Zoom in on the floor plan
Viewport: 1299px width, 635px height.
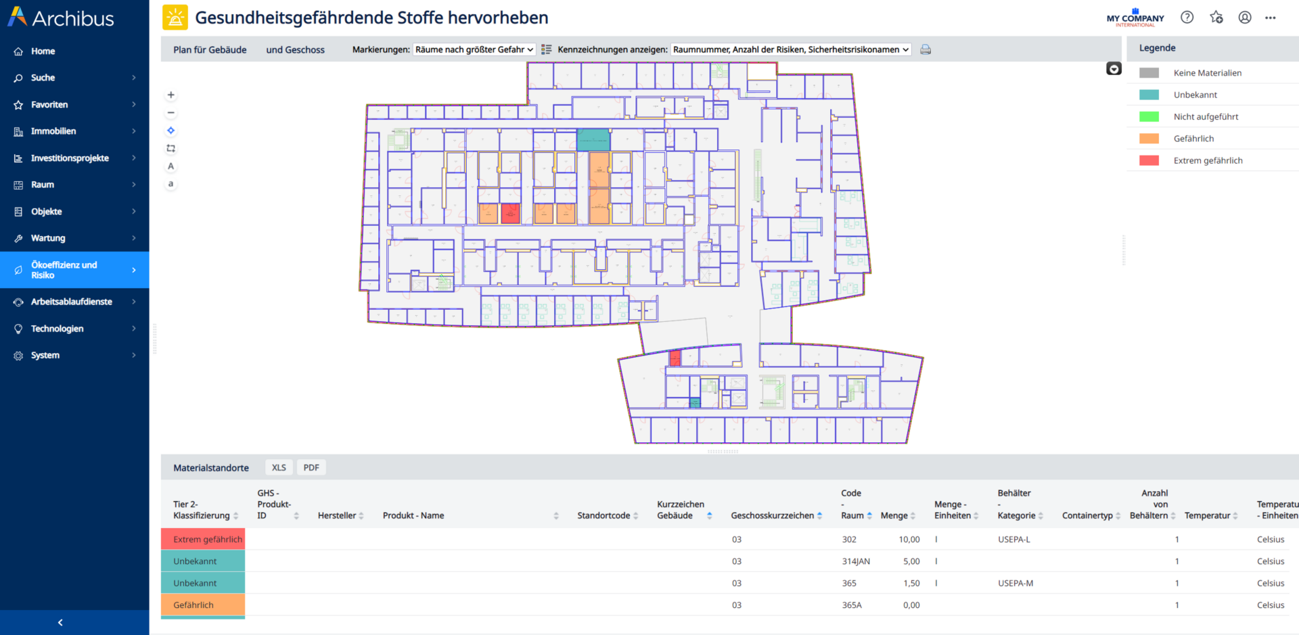(x=171, y=95)
